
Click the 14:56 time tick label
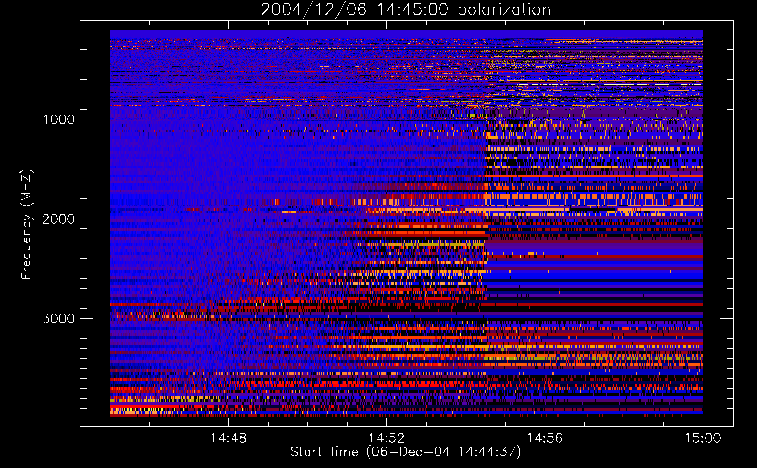545,439
